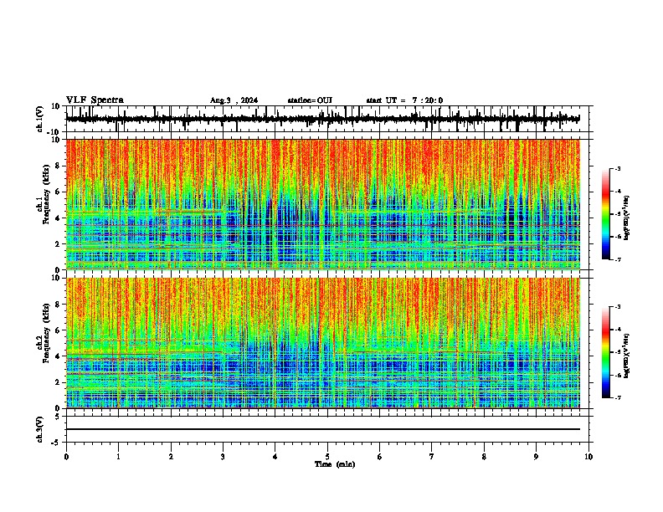This screenshot has width=663, height=512.
Task: Click time axis tick label "1"
Action: click(x=118, y=457)
